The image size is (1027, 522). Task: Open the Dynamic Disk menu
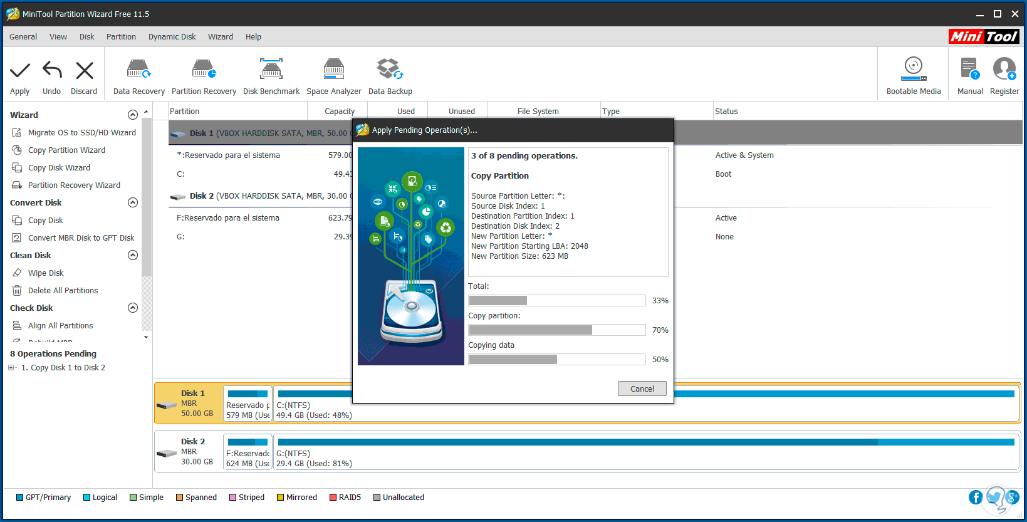172,37
